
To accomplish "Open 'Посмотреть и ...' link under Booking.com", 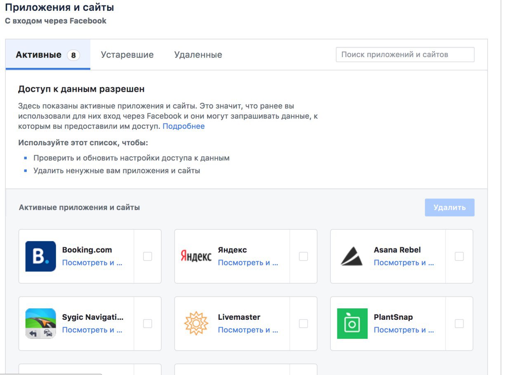I will (92, 263).
